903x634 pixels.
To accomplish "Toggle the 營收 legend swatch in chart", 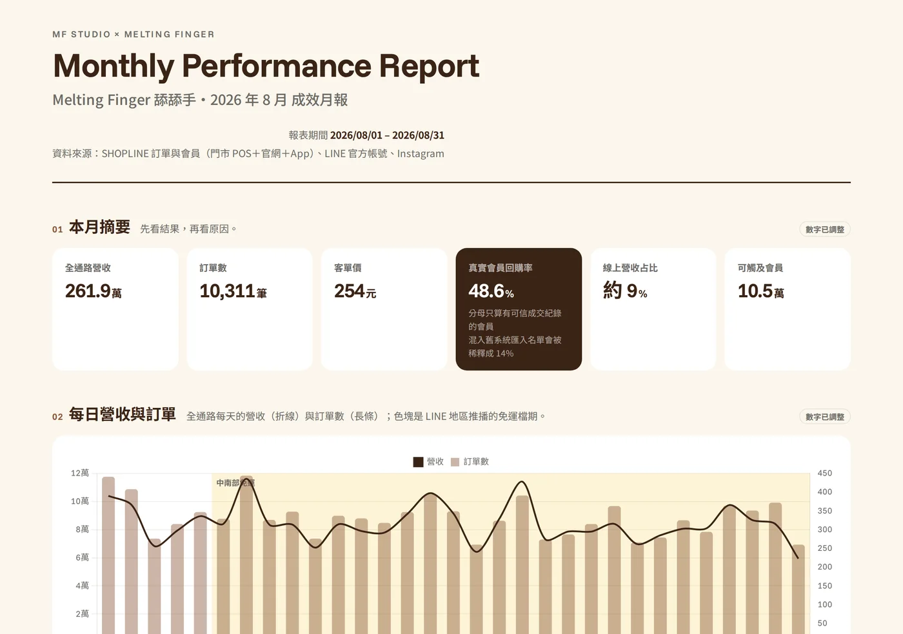I will [x=418, y=462].
